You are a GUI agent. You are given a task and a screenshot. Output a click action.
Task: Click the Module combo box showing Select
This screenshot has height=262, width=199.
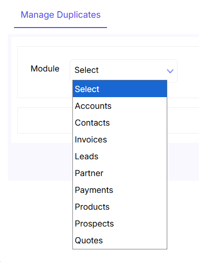pos(123,71)
